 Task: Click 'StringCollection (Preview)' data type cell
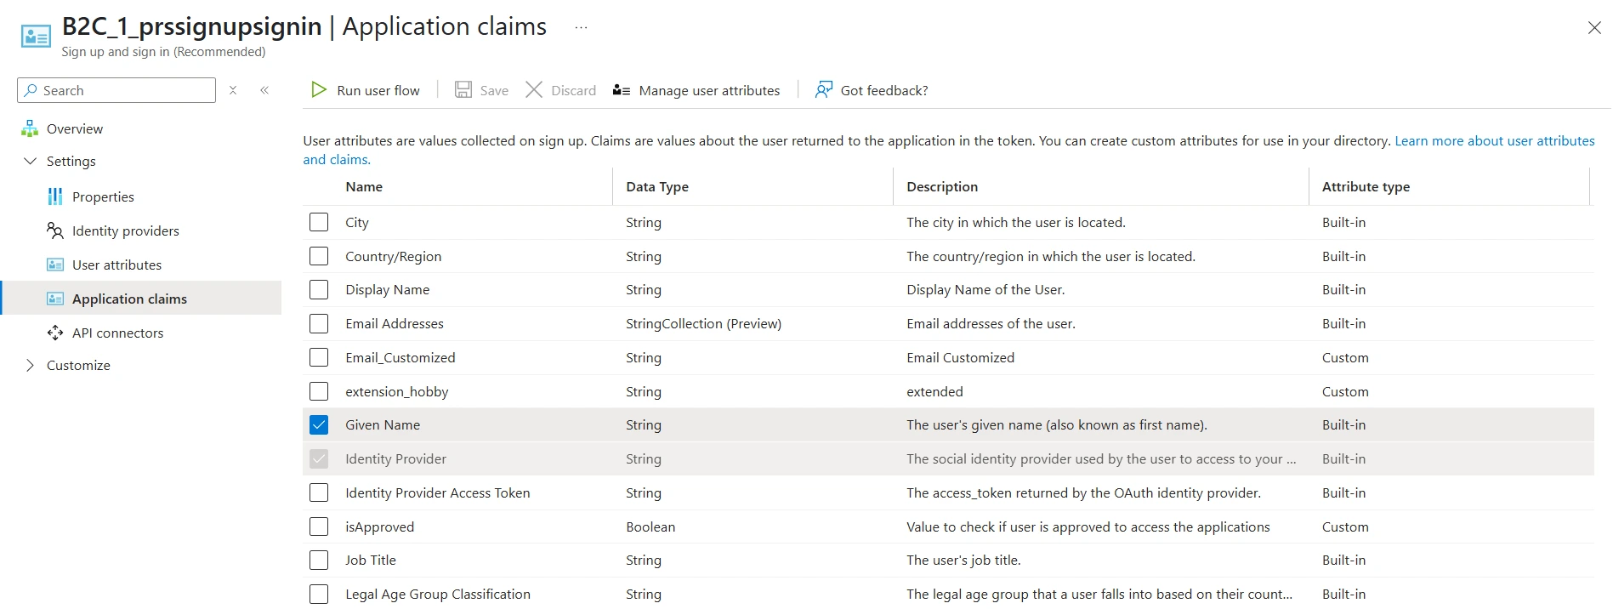pos(703,323)
